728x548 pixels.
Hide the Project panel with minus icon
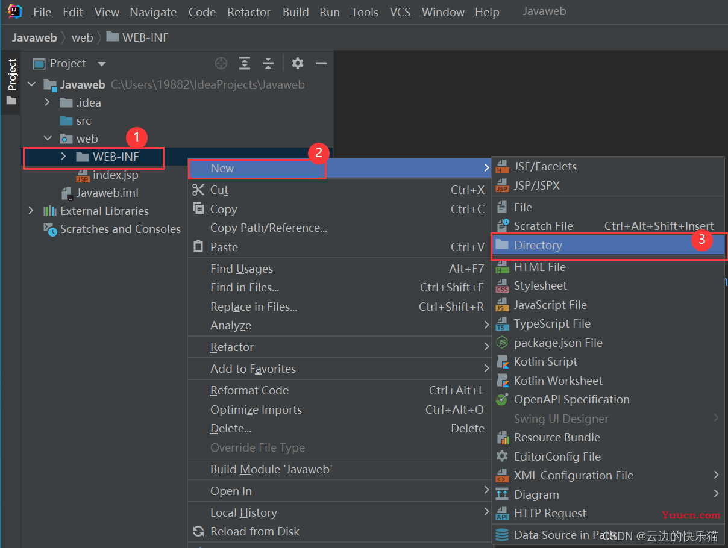(321, 63)
